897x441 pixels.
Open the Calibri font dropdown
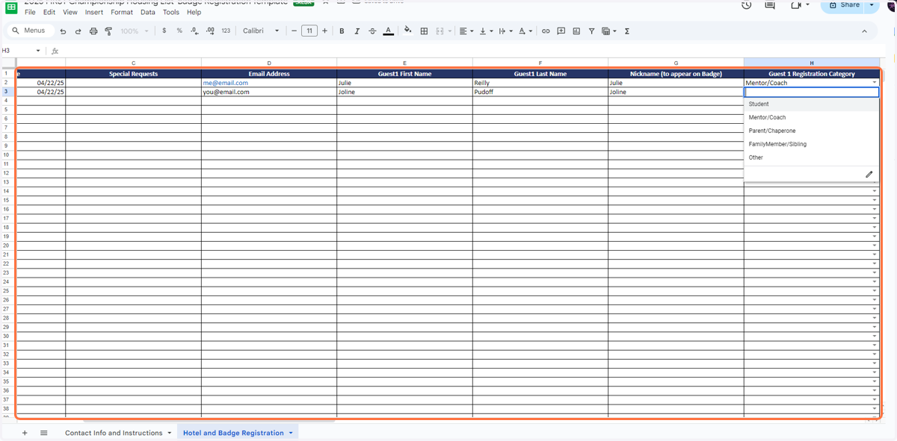pos(261,31)
